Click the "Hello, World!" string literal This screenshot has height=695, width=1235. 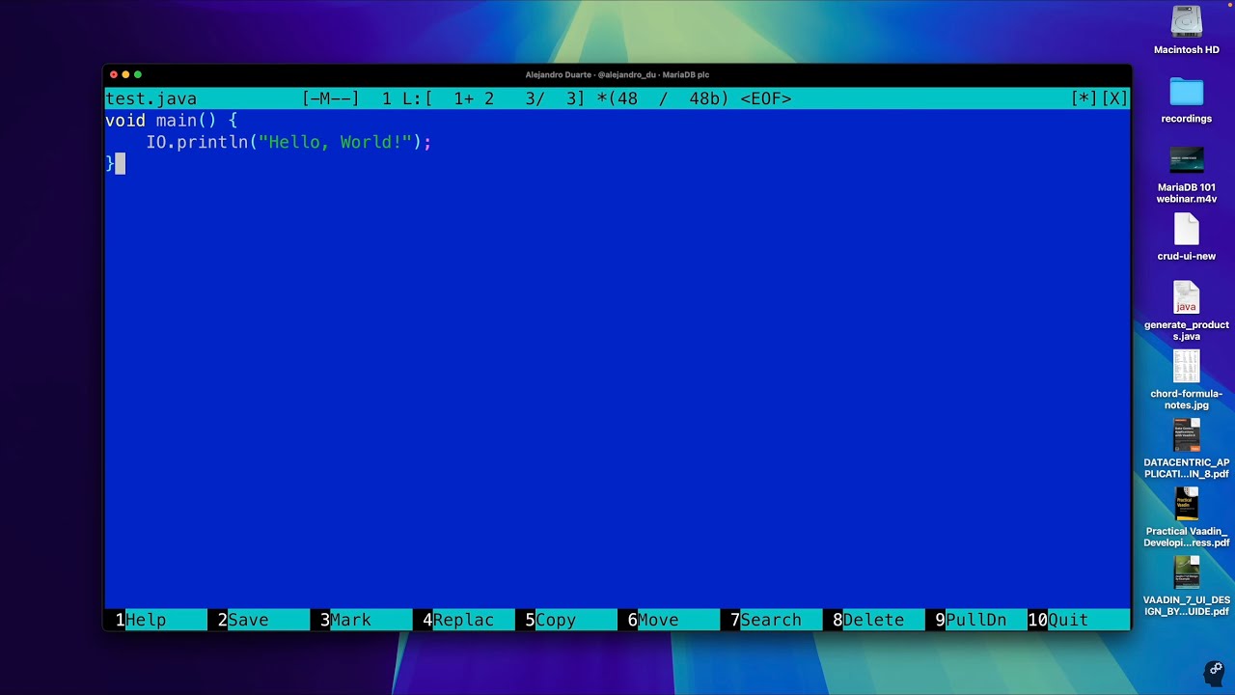pos(335,142)
